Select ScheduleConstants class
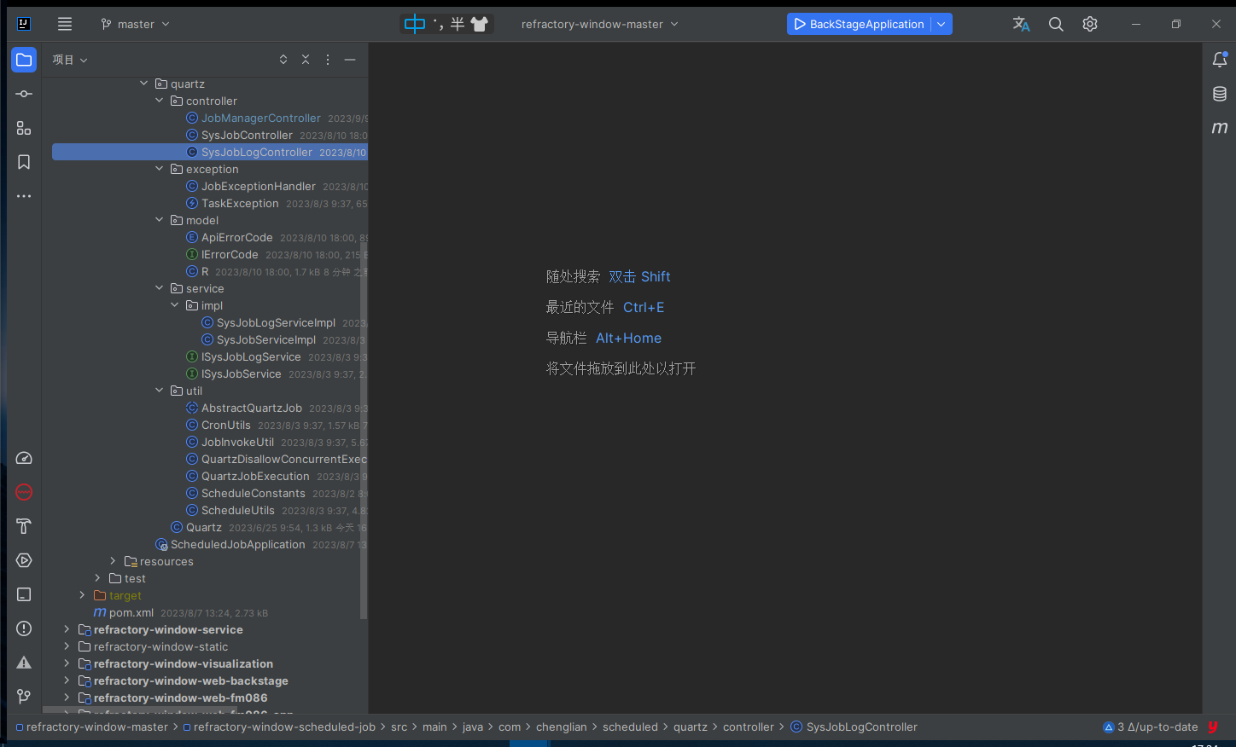This screenshot has height=747, width=1236. (x=253, y=493)
